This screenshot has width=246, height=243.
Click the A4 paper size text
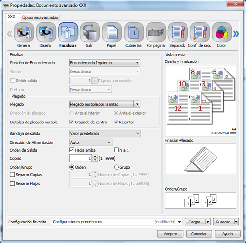[234, 129]
